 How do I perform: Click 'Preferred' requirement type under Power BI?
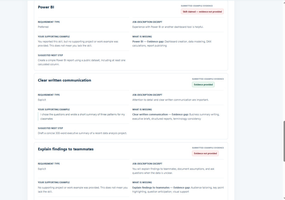click(x=43, y=27)
